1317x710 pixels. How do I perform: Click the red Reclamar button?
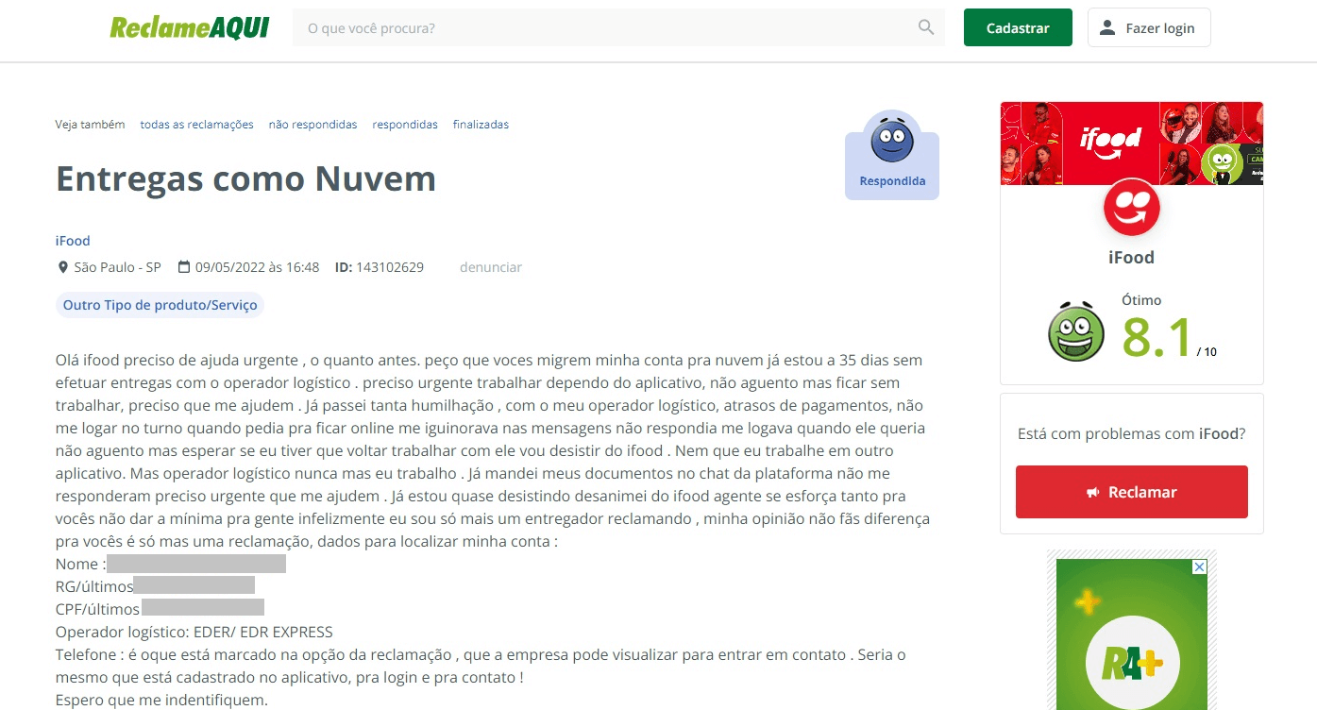point(1132,492)
